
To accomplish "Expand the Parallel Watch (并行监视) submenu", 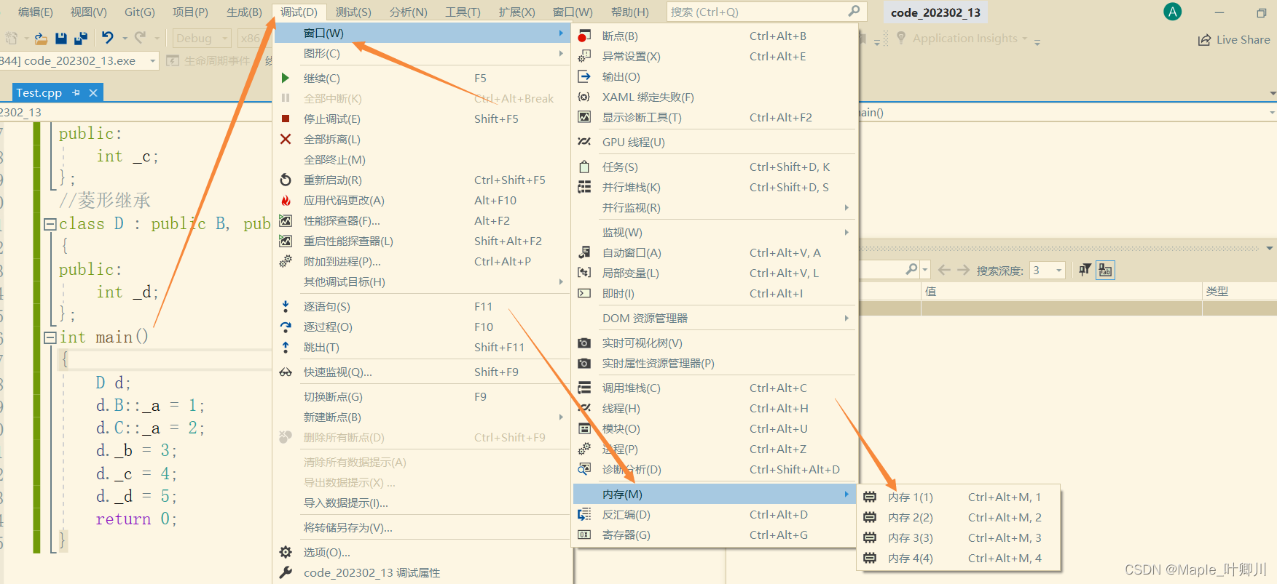I will pyautogui.click(x=715, y=207).
